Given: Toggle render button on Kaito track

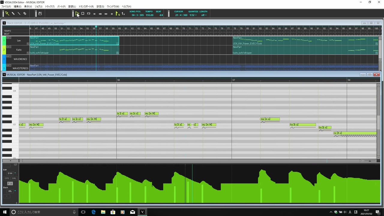Looking at the screenshot, I should click(x=28, y=53).
